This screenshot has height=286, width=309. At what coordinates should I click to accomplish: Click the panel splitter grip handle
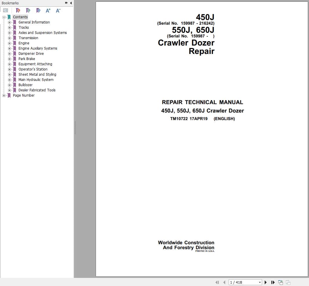click(75, 128)
